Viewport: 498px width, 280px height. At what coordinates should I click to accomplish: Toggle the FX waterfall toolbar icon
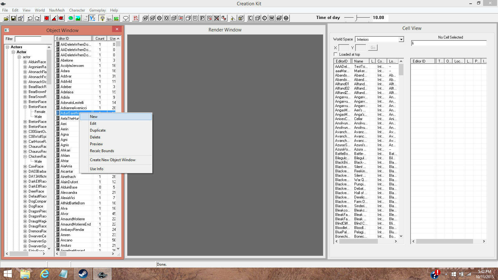point(92,18)
